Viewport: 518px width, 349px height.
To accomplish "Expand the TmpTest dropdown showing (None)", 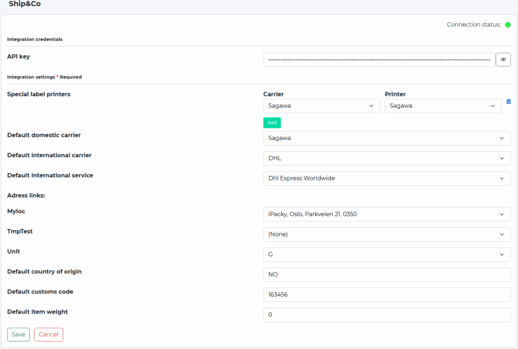I will pyautogui.click(x=386, y=234).
